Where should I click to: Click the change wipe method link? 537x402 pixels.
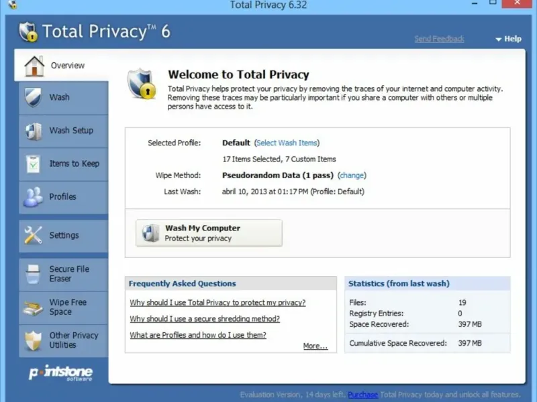pyautogui.click(x=352, y=176)
